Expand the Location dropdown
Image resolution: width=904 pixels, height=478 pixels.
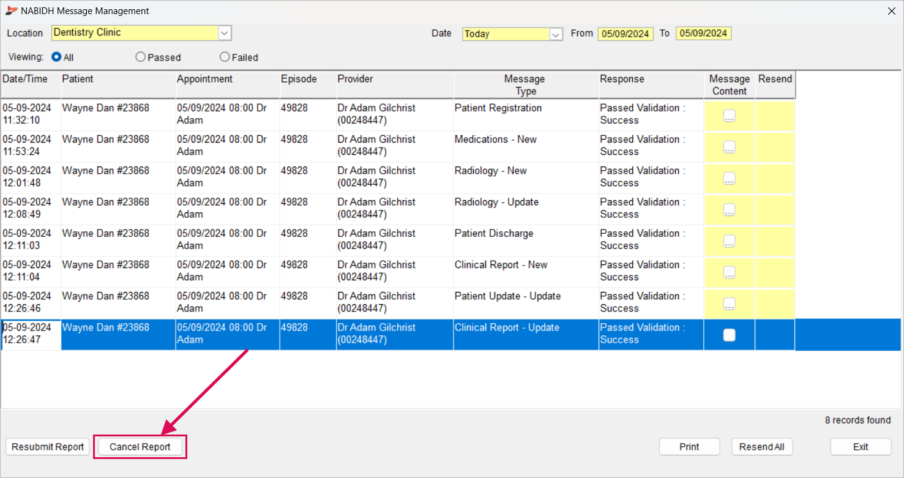pos(225,33)
